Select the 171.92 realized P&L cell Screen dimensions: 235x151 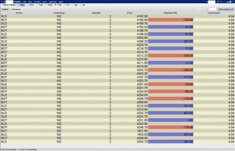click(x=171, y=77)
